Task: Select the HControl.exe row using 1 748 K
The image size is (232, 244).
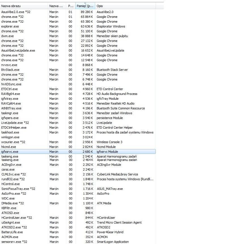Action: click(x=78, y=184)
